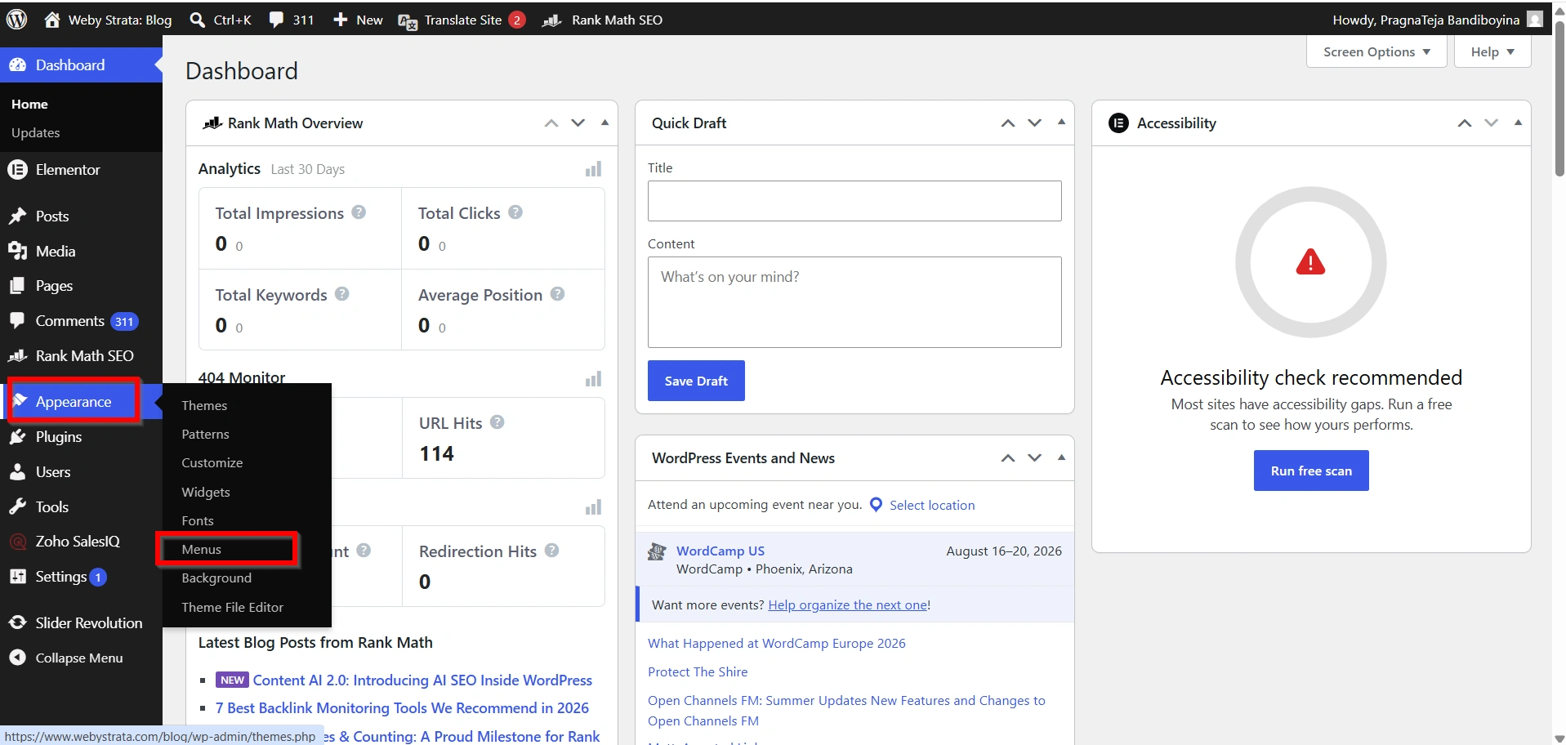Click the accessibility warning triangle icon
This screenshot has height=745, width=1566.
[x=1310, y=262]
